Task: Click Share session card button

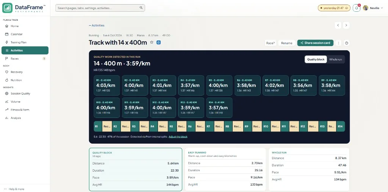Action: coord(315,43)
